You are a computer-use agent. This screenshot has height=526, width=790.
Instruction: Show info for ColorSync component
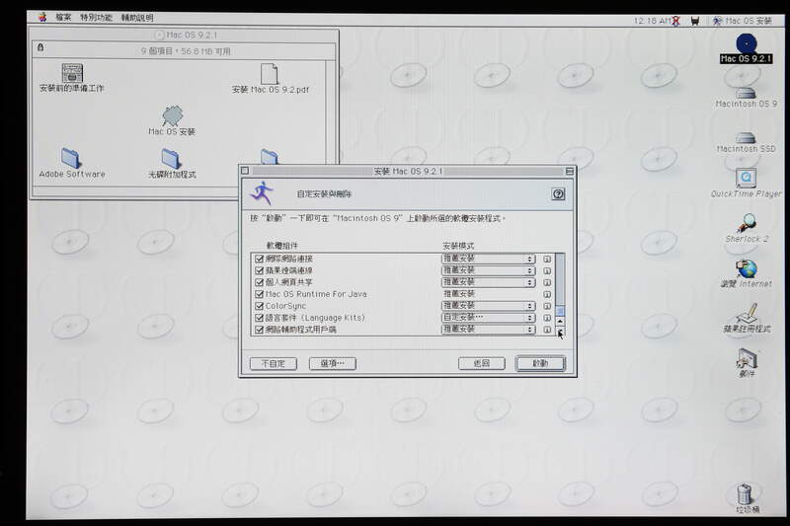click(x=547, y=306)
